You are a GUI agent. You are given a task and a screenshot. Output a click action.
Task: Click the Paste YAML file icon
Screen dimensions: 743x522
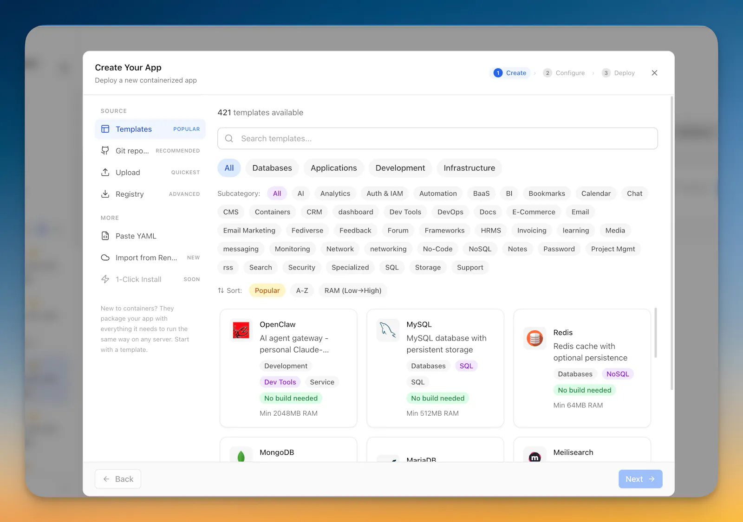105,236
